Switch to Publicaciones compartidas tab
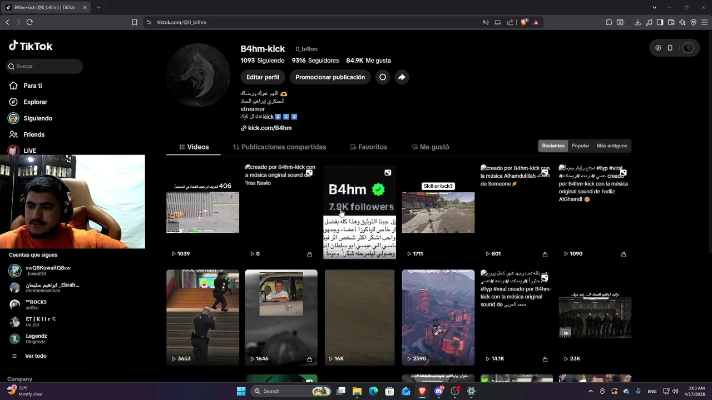The height and width of the screenshot is (400, 712). (x=279, y=147)
